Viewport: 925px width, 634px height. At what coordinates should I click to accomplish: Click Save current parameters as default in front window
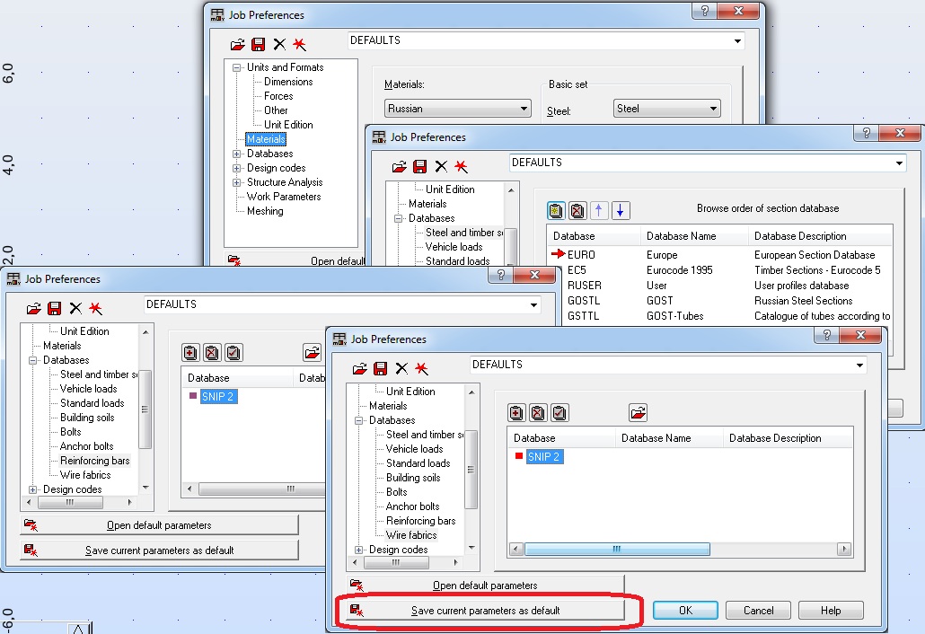tap(485, 611)
